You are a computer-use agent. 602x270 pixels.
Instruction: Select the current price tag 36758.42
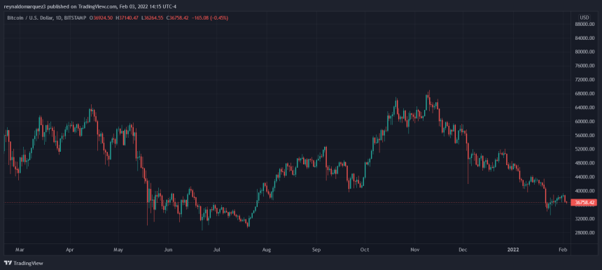pyautogui.click(x=584, y=202)
